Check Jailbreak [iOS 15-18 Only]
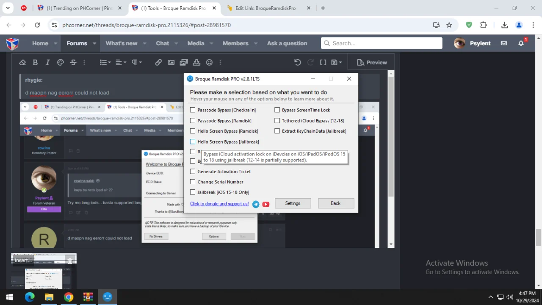This screenshot has width=542, height=305. 193,192
